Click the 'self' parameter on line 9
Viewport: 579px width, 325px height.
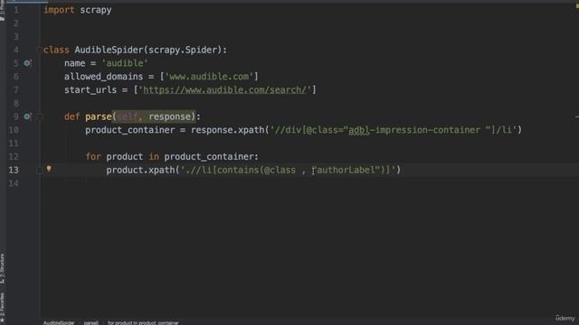128,116
